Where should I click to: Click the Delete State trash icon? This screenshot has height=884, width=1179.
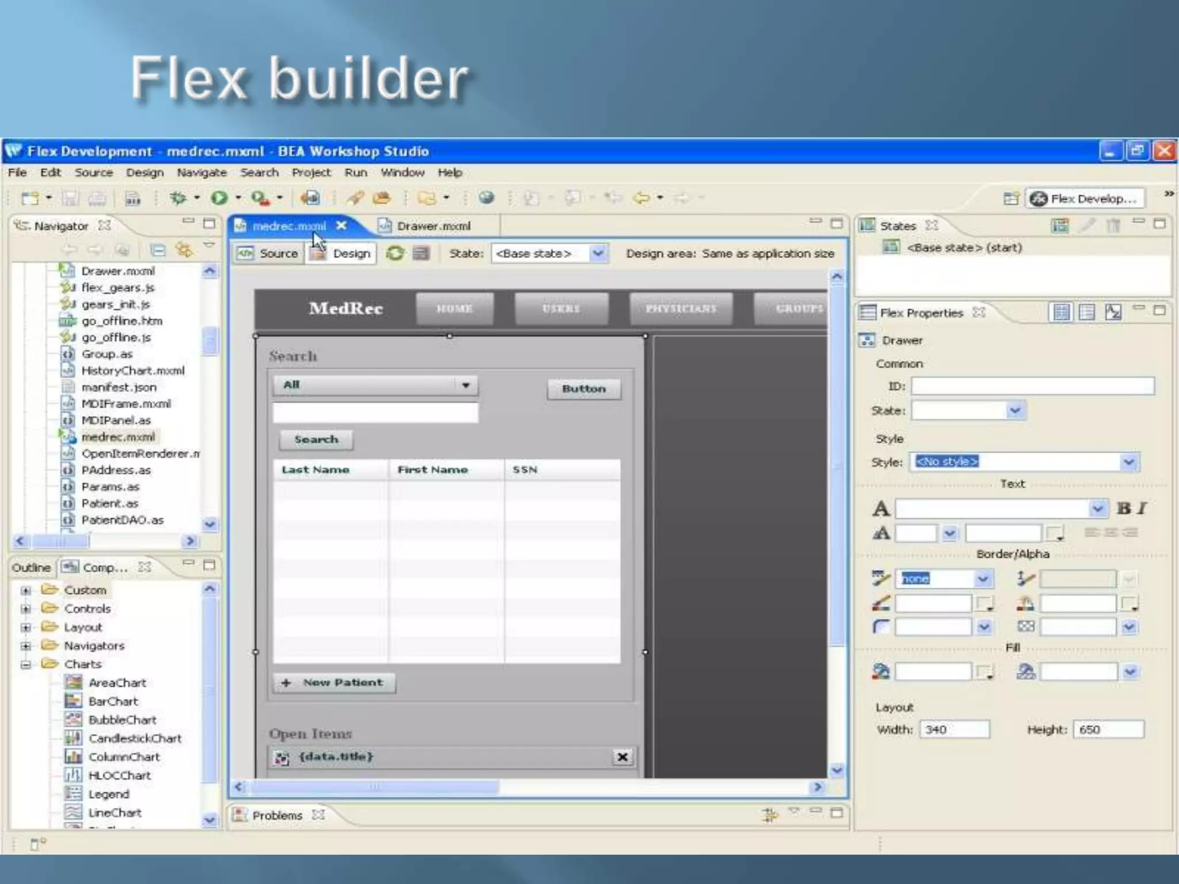(1113, 226)
